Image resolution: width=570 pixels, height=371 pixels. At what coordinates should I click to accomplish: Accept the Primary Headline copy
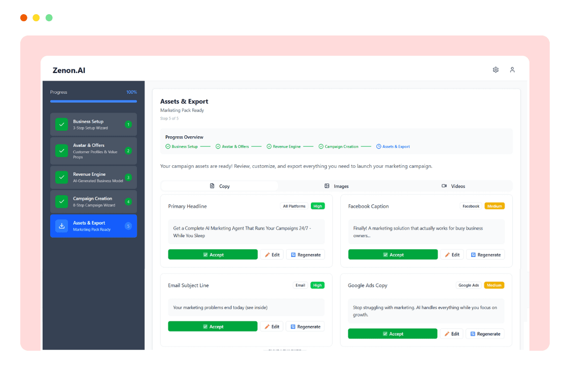[212, 254]
